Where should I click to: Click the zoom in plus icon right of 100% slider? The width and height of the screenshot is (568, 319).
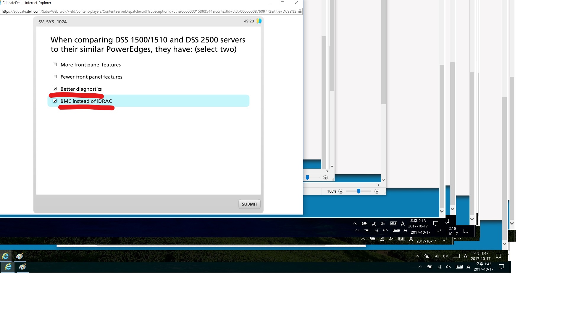coord(377,191)
